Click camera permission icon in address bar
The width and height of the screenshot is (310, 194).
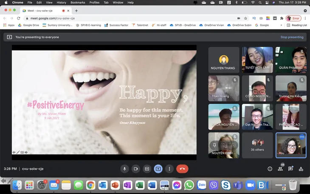click(239, 18)
